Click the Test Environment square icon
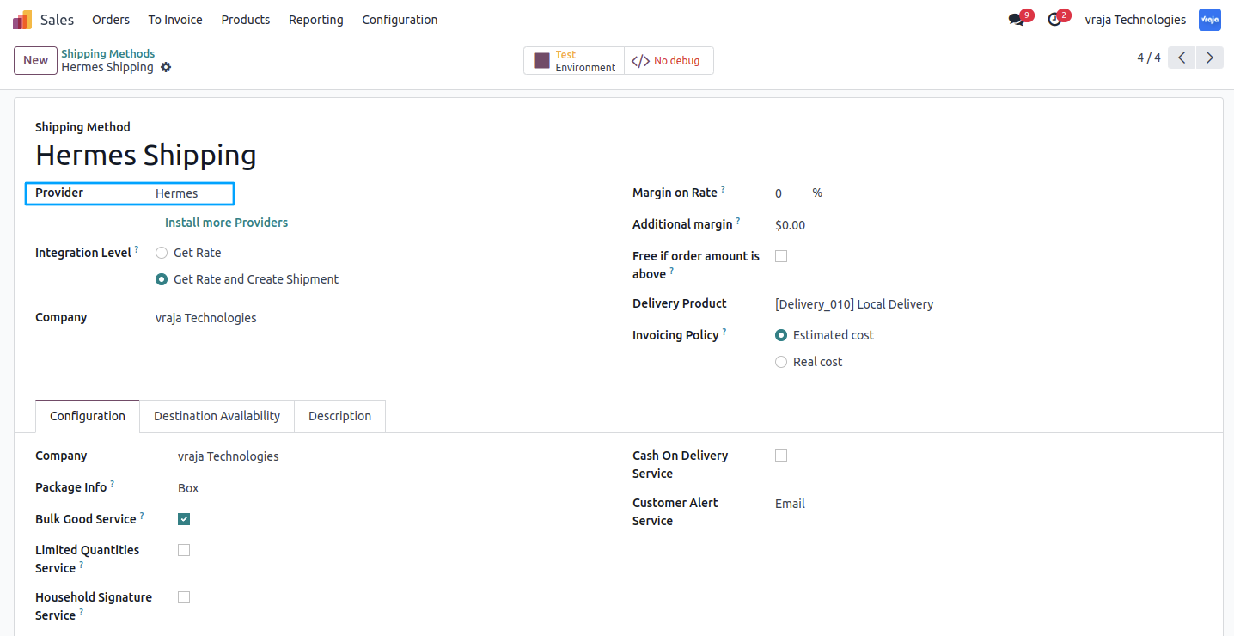This screenshot has width=1234, height=636. [x=541, y=61]
